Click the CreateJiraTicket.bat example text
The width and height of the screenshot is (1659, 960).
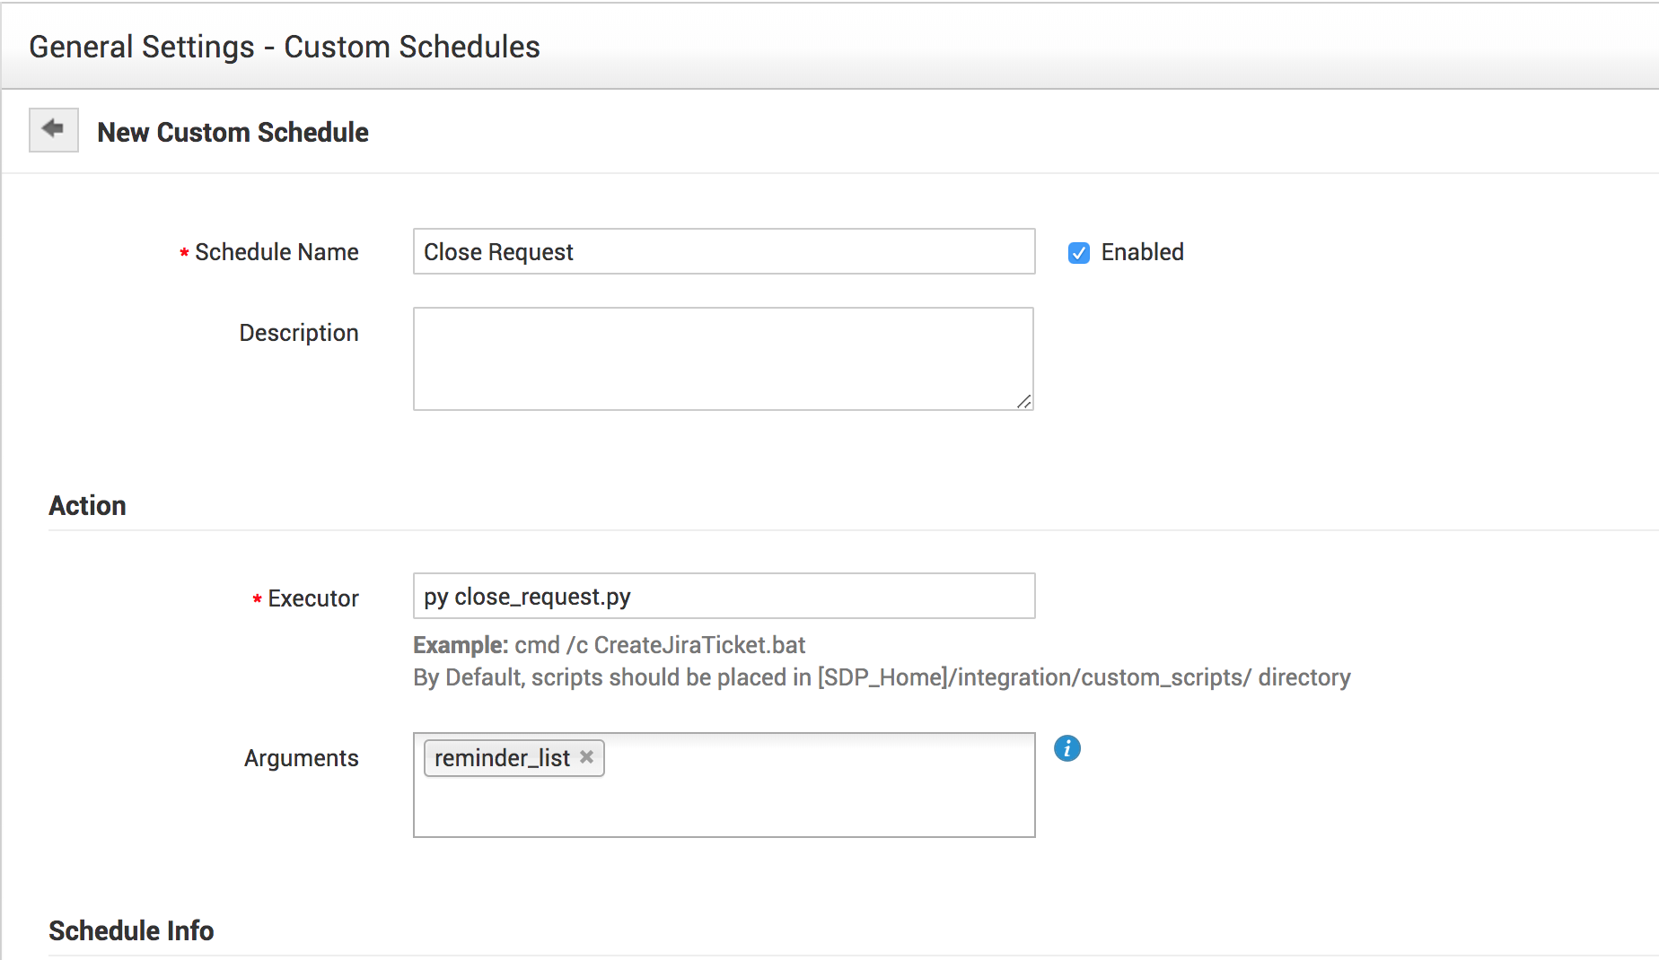click(x=660, y=645)
